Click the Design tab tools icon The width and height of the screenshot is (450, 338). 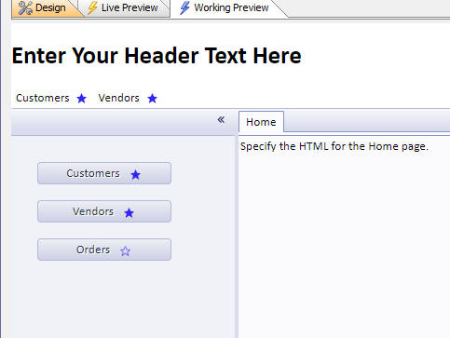pyautogui.click(x=25, y=7)
